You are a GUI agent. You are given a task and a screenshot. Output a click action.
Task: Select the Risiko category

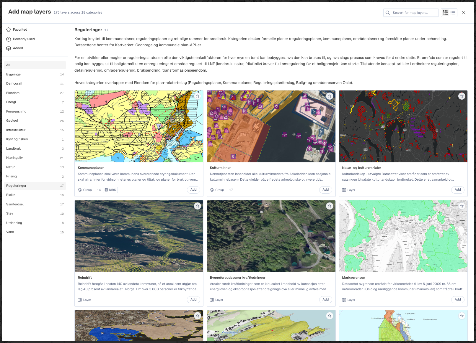point(35,195)
